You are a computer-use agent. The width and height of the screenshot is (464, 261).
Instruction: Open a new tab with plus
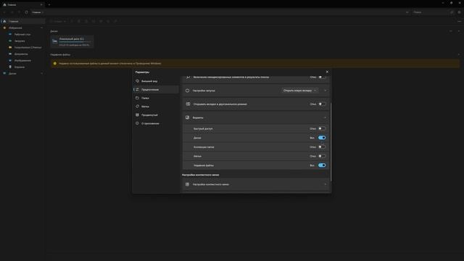tap(49, 4)
